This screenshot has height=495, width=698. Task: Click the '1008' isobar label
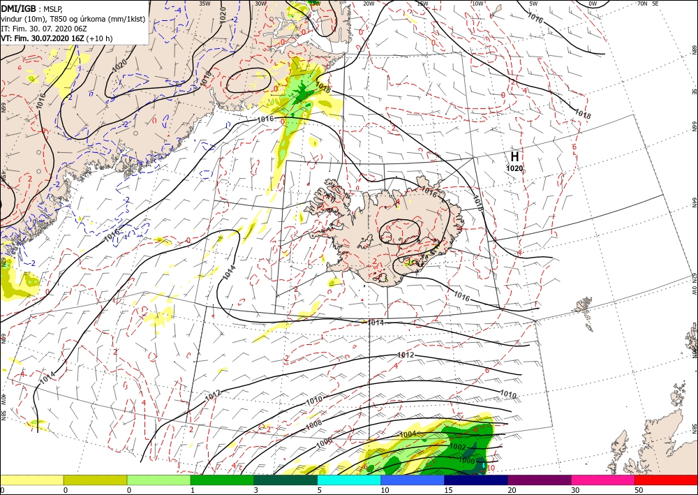point(313,426)
